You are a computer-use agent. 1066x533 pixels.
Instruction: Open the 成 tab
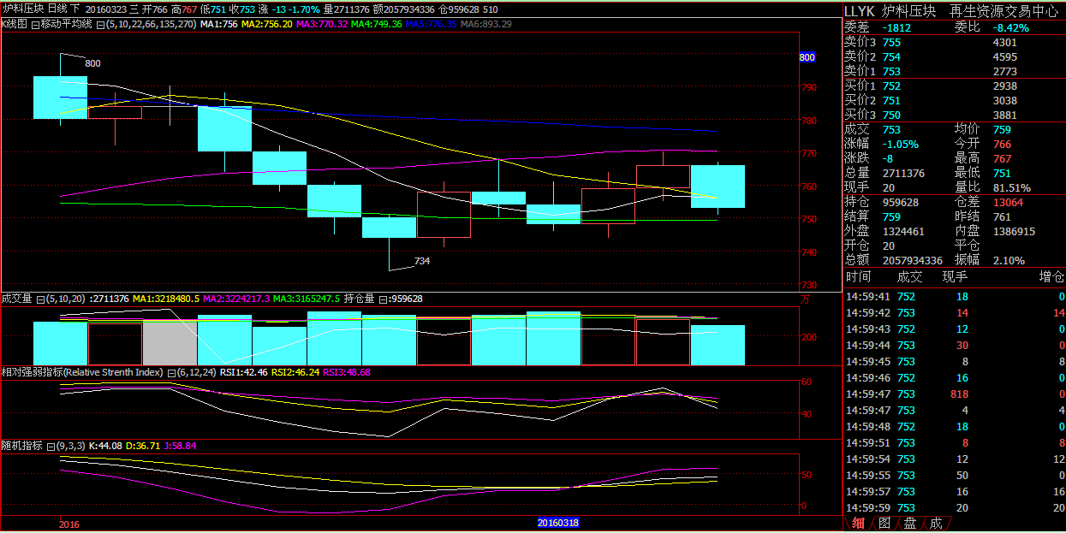point(936,523)
